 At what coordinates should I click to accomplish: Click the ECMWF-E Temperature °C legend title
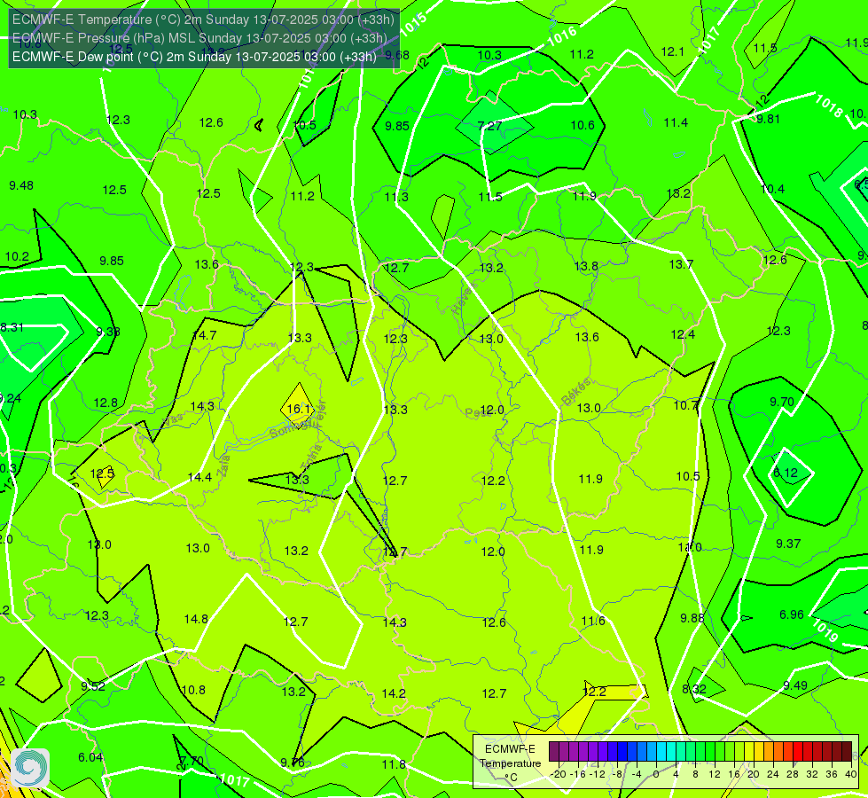pos(510,763)
